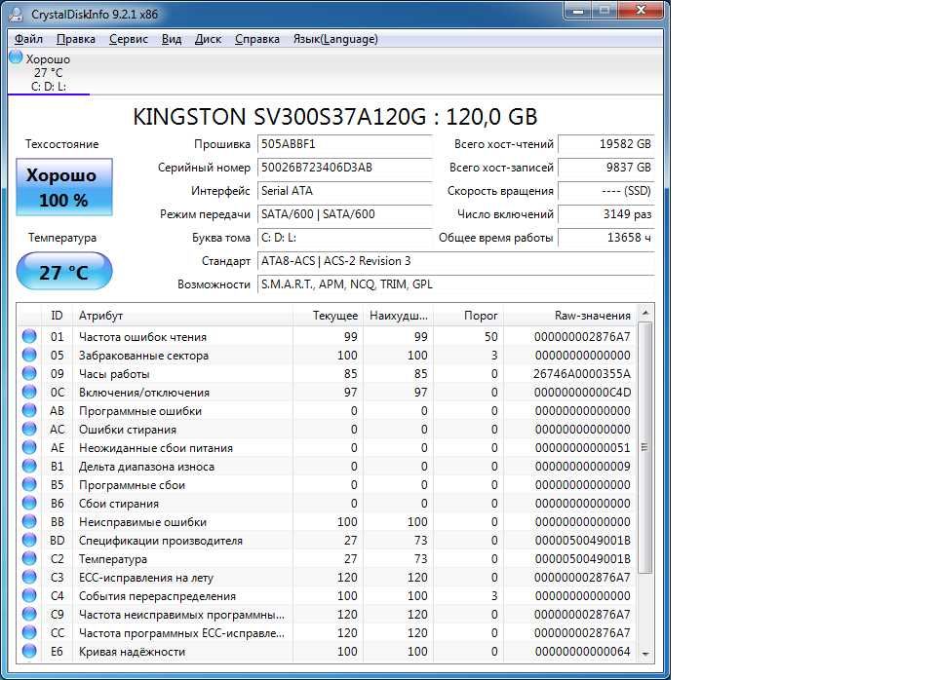The width and height of the screenshot is (936, 680).
Task: Click the total host reads value 19582 GB
Action: (x=605, y=144)
